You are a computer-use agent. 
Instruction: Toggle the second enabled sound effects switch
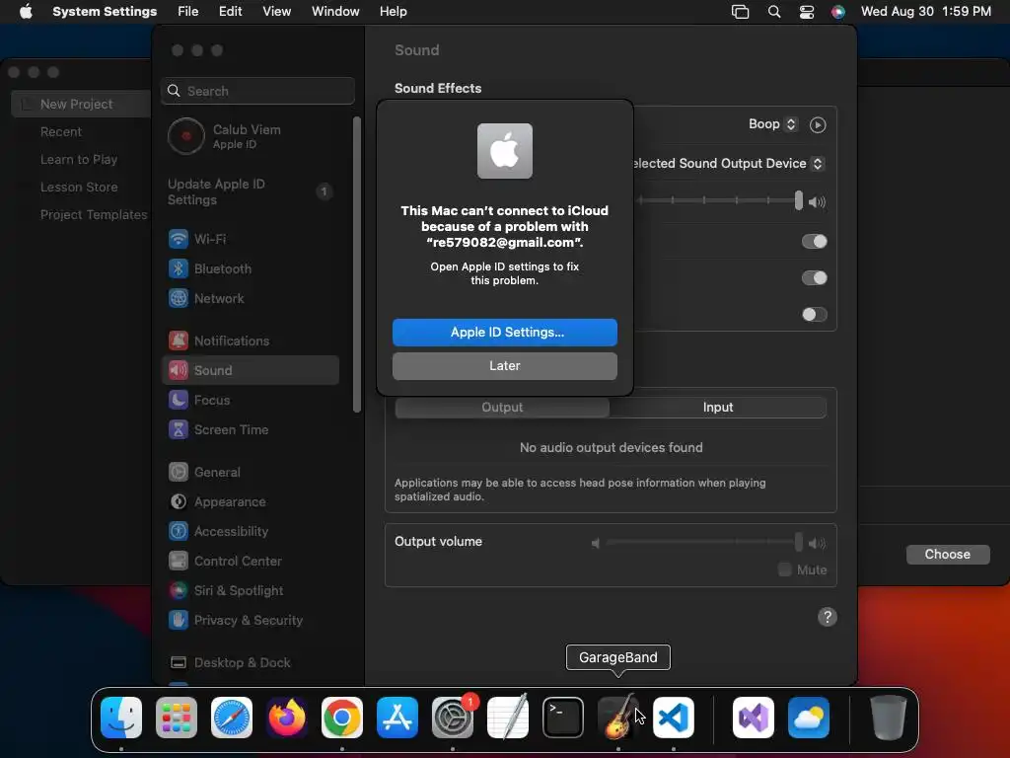[x=814, y=277]
